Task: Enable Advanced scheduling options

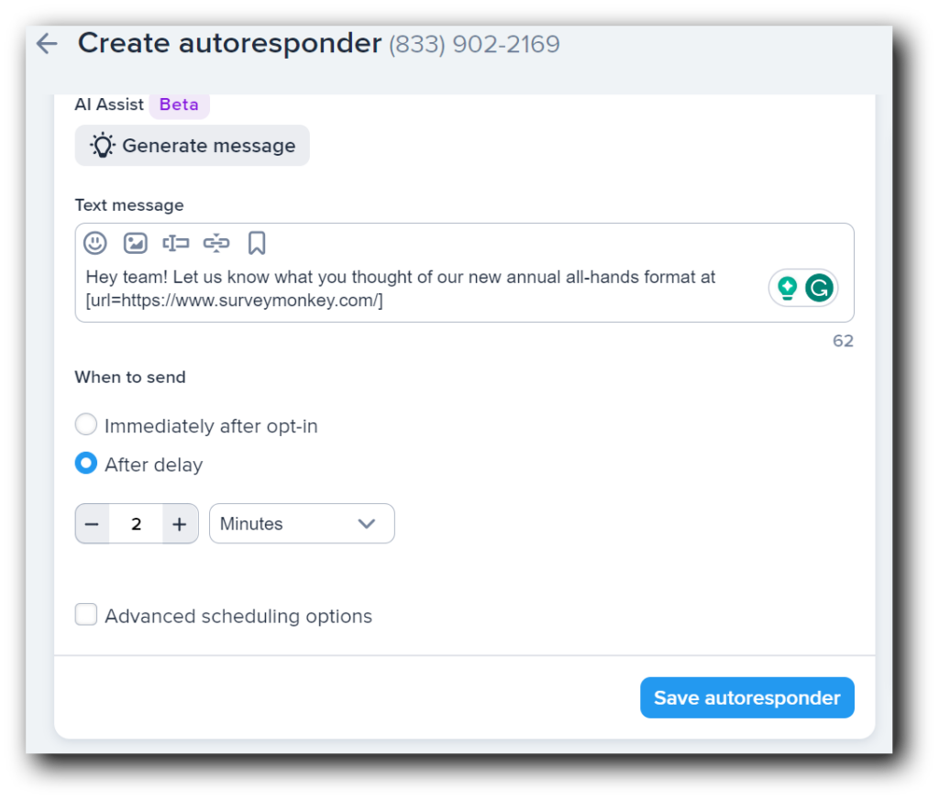Action: 85,614
